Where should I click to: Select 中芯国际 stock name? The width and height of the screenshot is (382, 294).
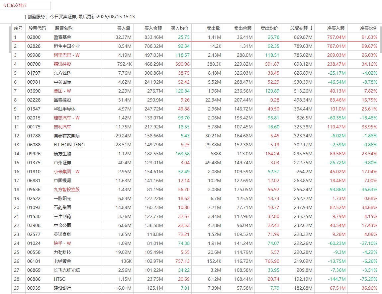62,82
